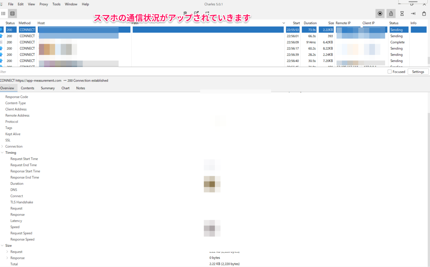This screenshot has height=267, width=430.
Task: Click the bag-shaped icon in the toolbar
Action: point(424,13)
